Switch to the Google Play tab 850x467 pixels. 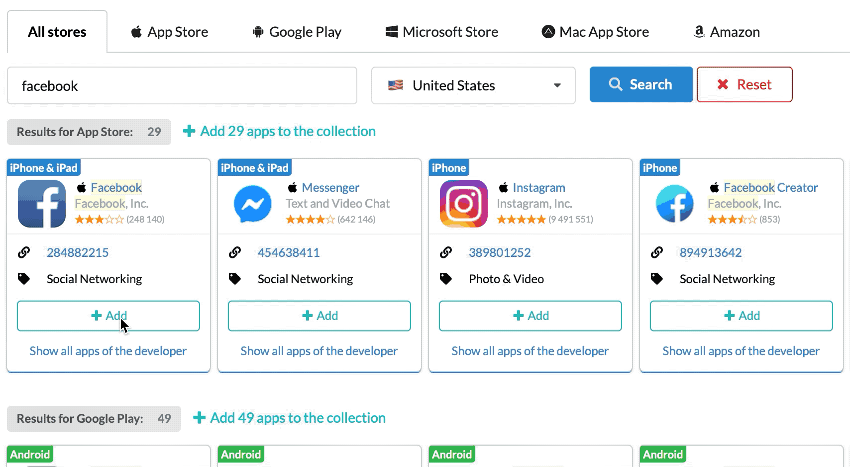pyautogui.click(x=297, y=32)
